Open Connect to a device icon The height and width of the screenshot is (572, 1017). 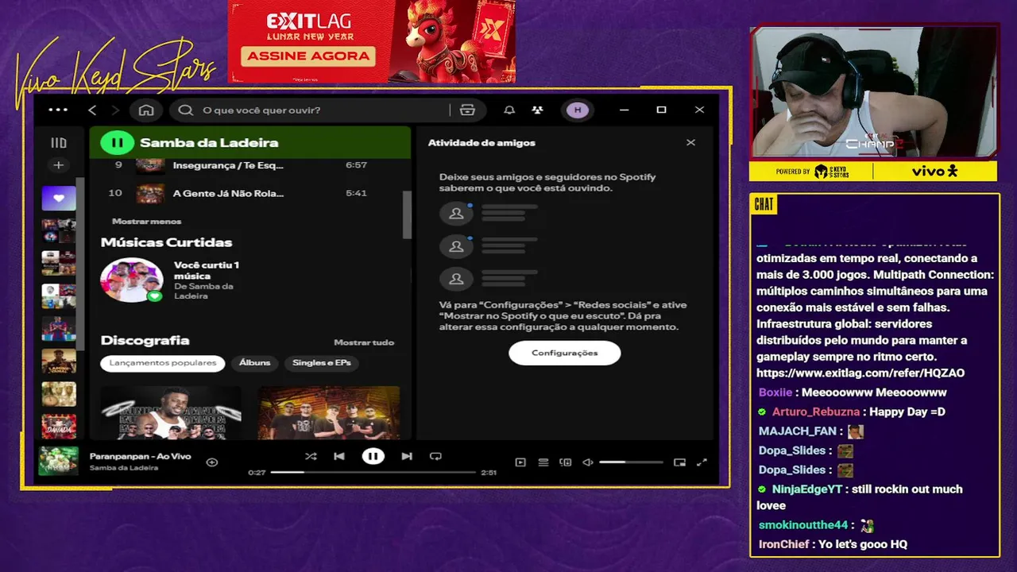pos(566,462)
